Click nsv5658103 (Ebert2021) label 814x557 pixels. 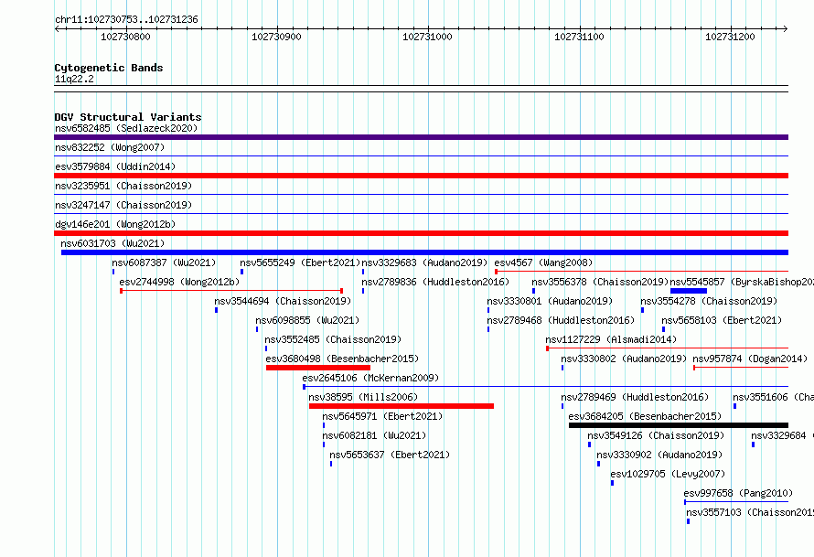point(722,320)
